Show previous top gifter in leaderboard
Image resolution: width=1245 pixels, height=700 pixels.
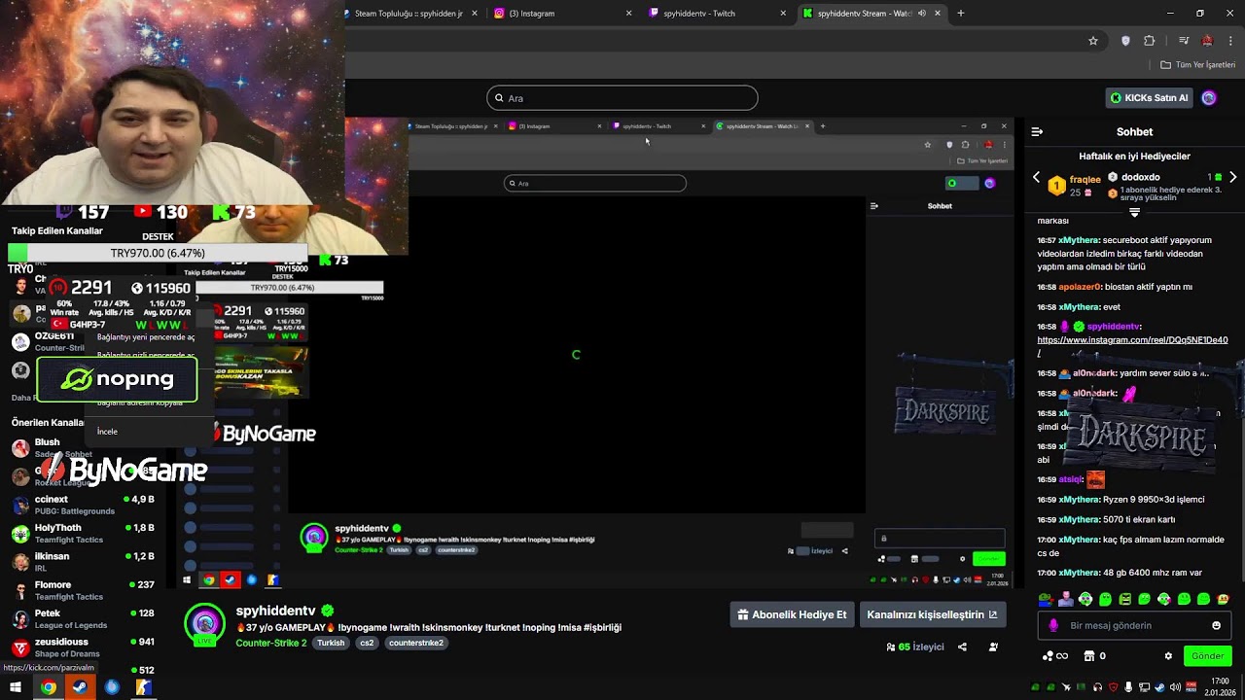pyautogui.click(x=1036, y=178)
